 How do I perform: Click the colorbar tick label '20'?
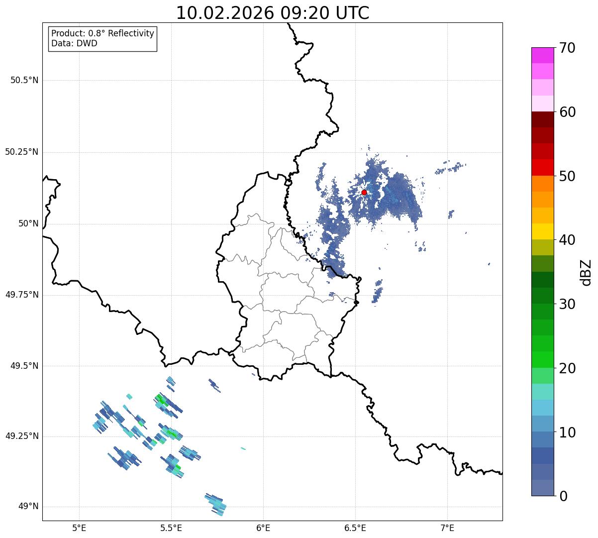pyautogui.click(x=567, y=368)
